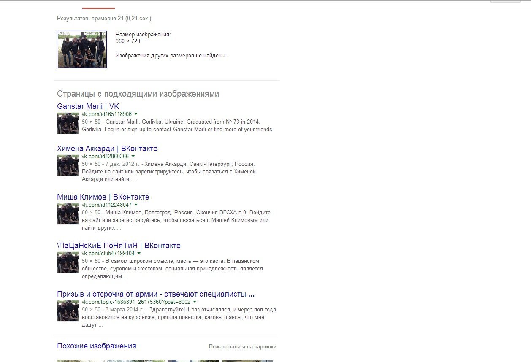Click the vk.com/id42860366 URL text
The width and height of the screenshot is (531, 362).
[105, 157]
